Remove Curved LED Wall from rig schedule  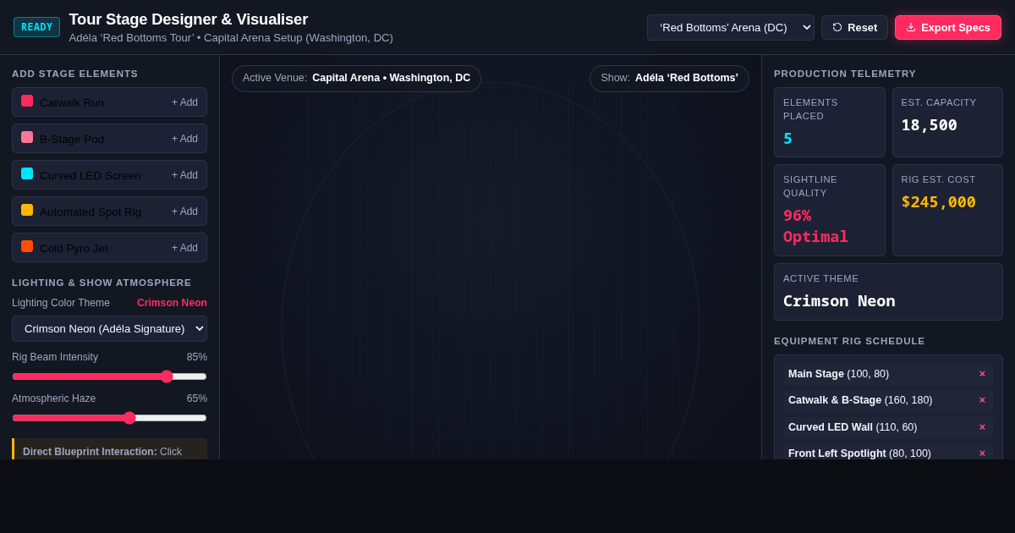coord(982,427)
